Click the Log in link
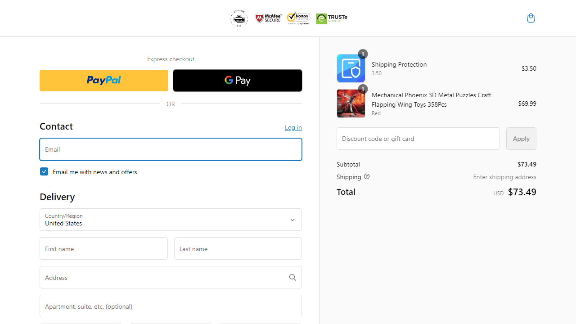This screenshot has width=576, height=324. tap(293, 128)
